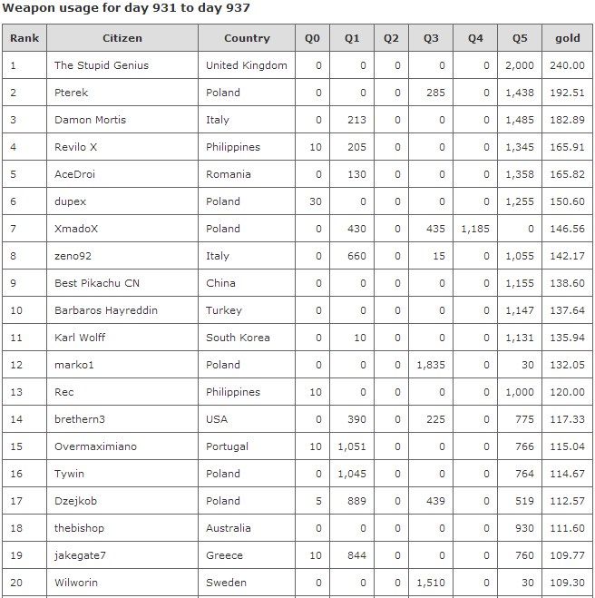Open citizen The Stupid Genius
The image size is (595, 598).
(102, 65)
